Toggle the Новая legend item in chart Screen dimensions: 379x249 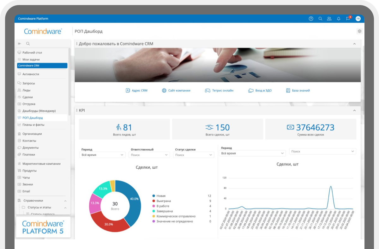click(160, 196)
